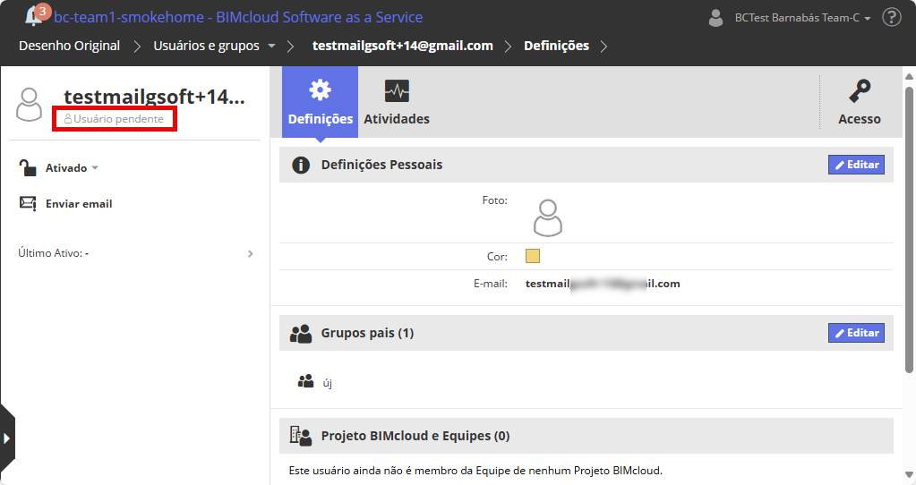Open the help question mark icon
The image size is (916, 485).
[891, 17]
